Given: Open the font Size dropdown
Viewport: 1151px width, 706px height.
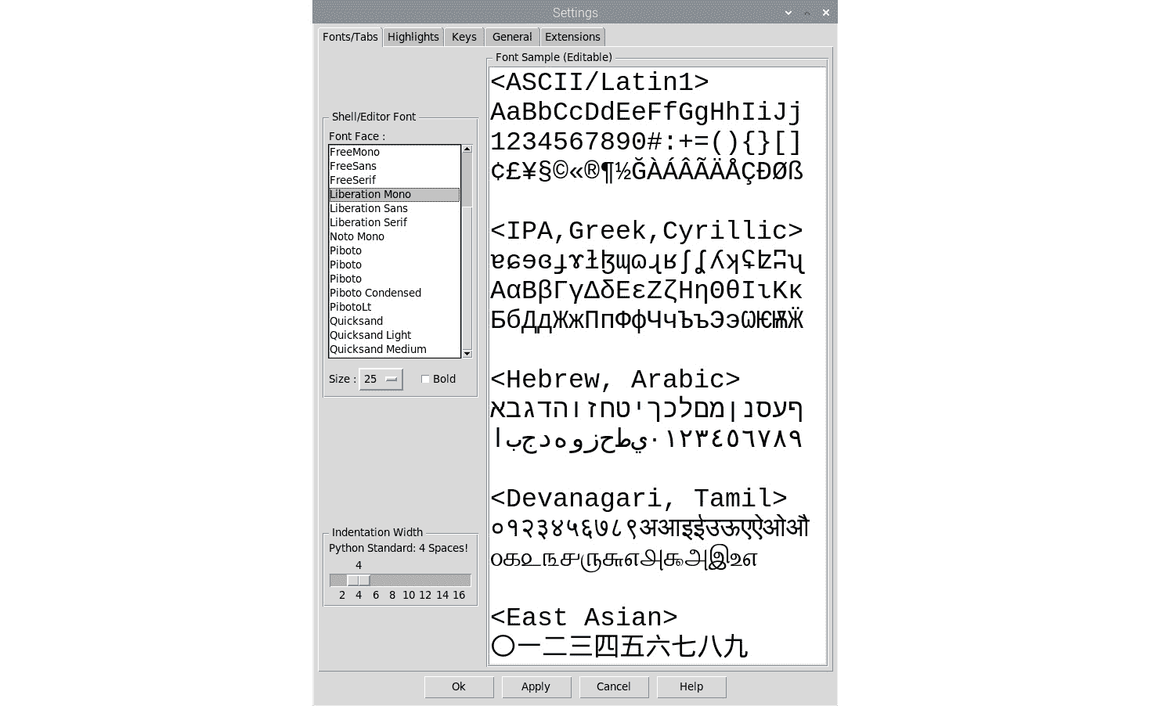Looking at the screenshot, I should [x=381, y=379].
